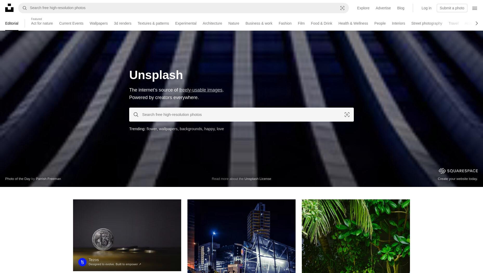This screenshot has height=273, width=483.
Task: Open Food & Drink topic
Action: pyautogui.click(x=322, y=23)
